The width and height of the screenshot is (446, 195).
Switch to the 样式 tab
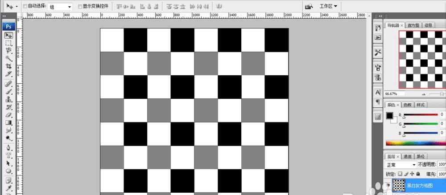pos(421,105)
